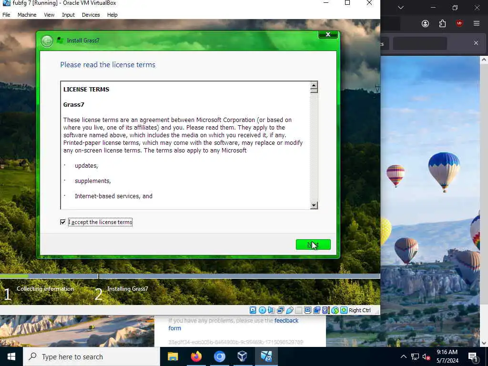Expand the browser tab list chevron
This screenshot has width=488, height=366.
click(401, 8)
